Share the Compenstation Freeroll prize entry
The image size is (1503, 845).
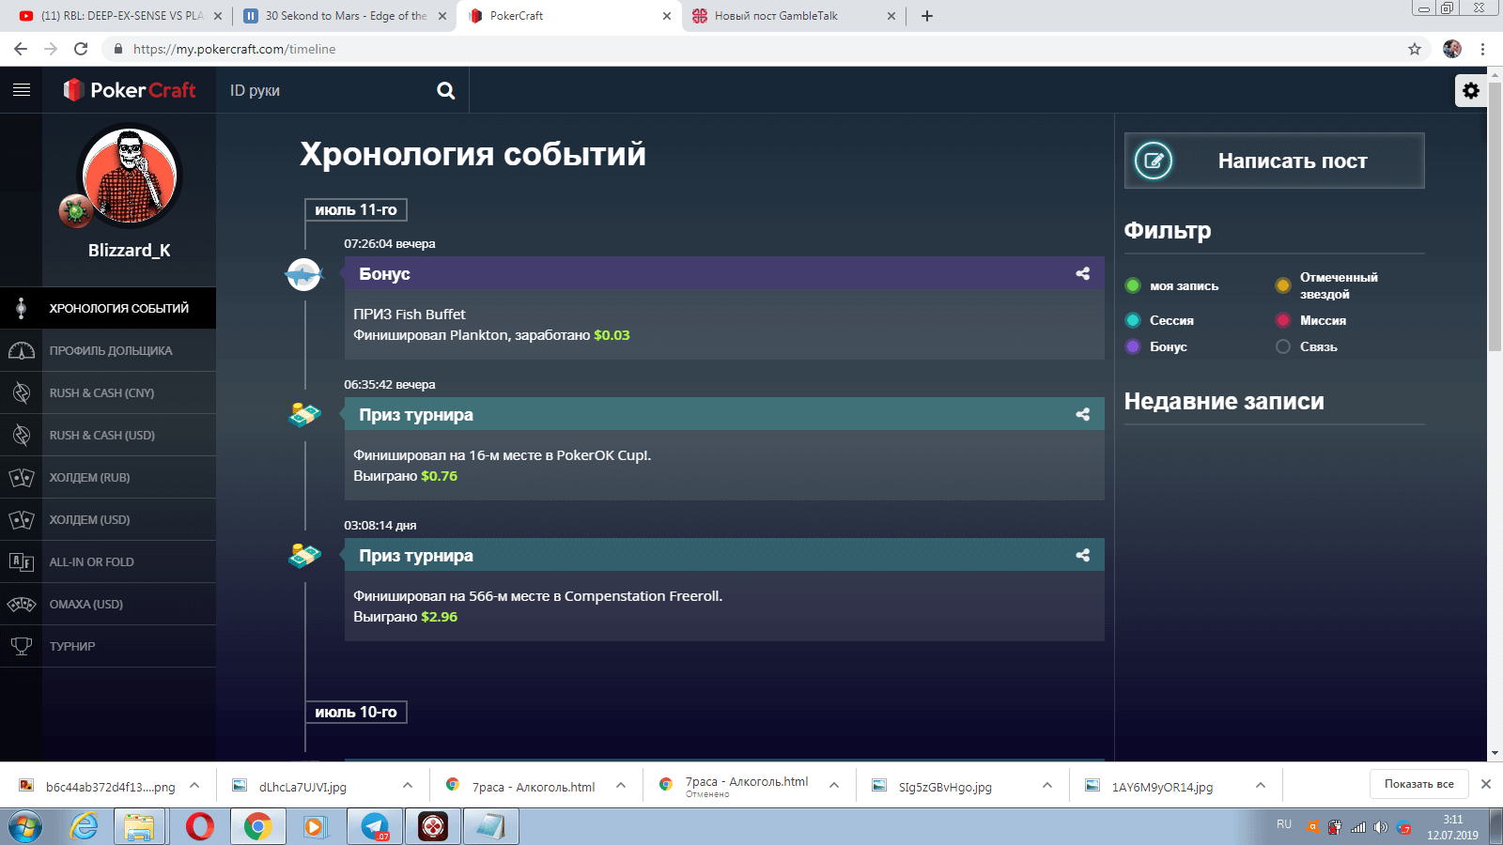tap(1083, 555)
